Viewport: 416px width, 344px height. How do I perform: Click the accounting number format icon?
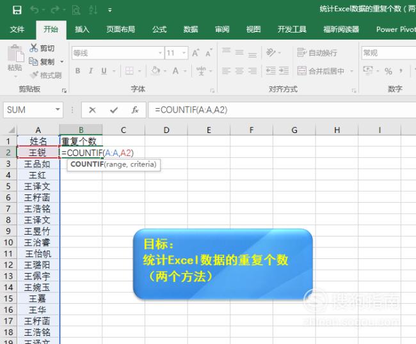368,70
